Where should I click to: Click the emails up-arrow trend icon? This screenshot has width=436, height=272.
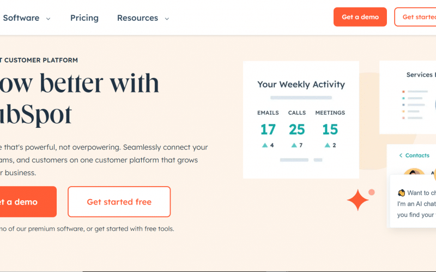[x=264, y=145]
